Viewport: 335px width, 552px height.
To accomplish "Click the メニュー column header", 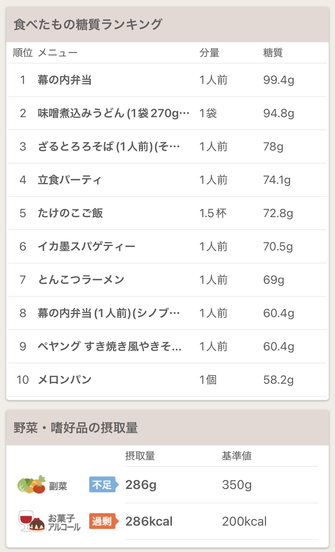I will pos(57,52).
